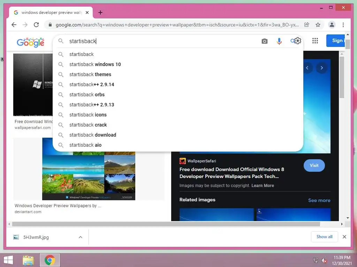Open the Chrome profile avatar
The width and height of the screenshot is (357, 267).
(332, 25)
